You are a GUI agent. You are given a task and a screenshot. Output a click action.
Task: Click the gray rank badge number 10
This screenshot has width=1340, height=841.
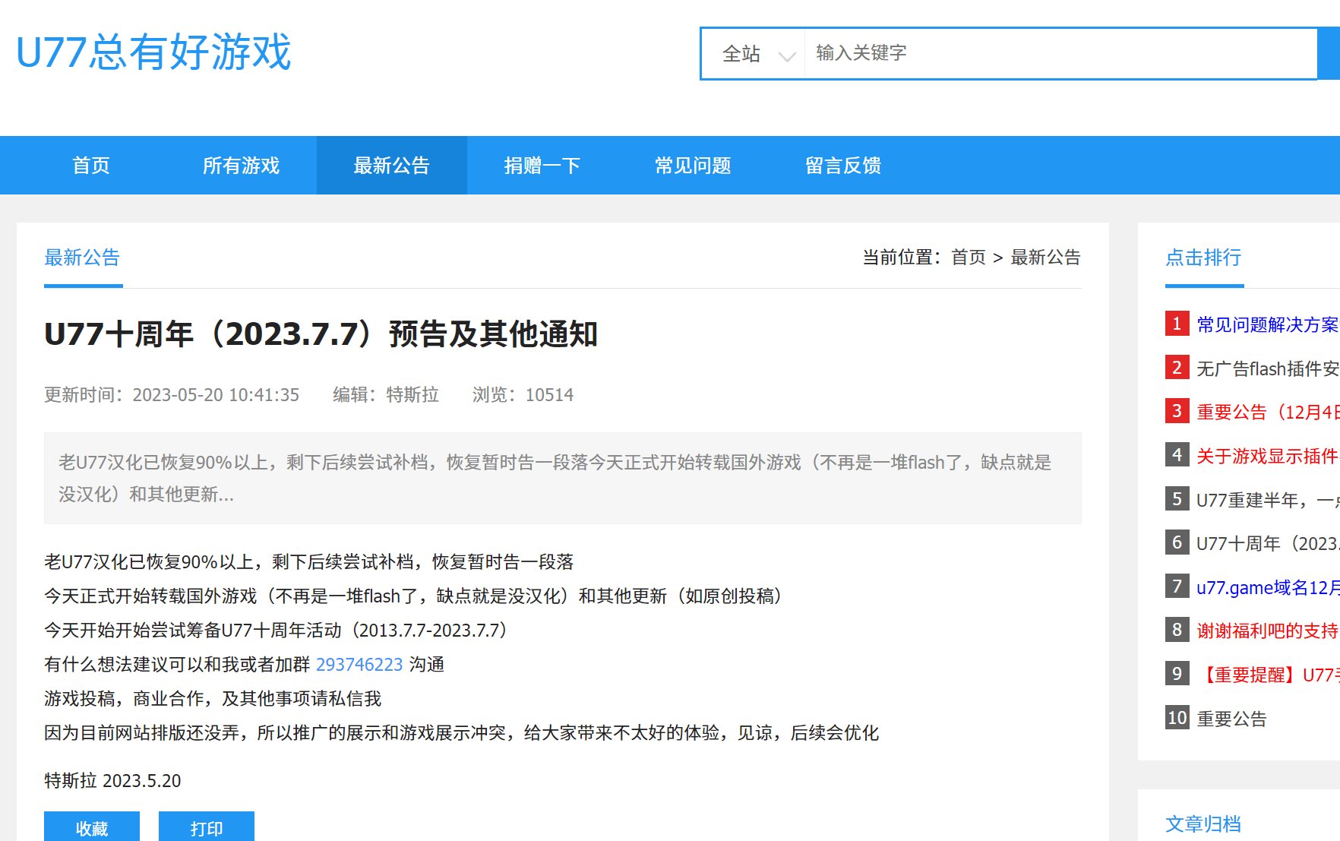(x=1177, y=718)
